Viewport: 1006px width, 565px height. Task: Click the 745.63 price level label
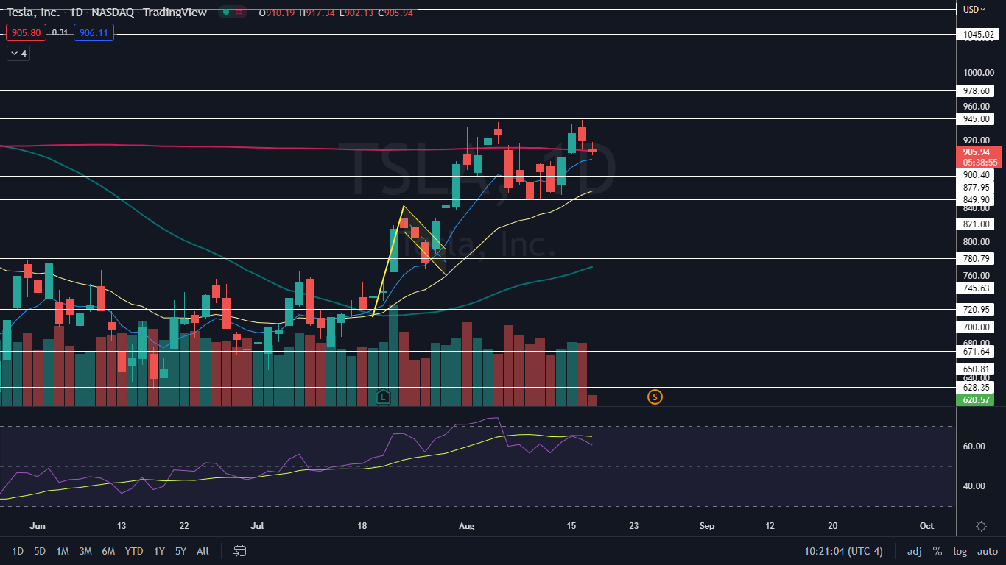pos(977,288)
